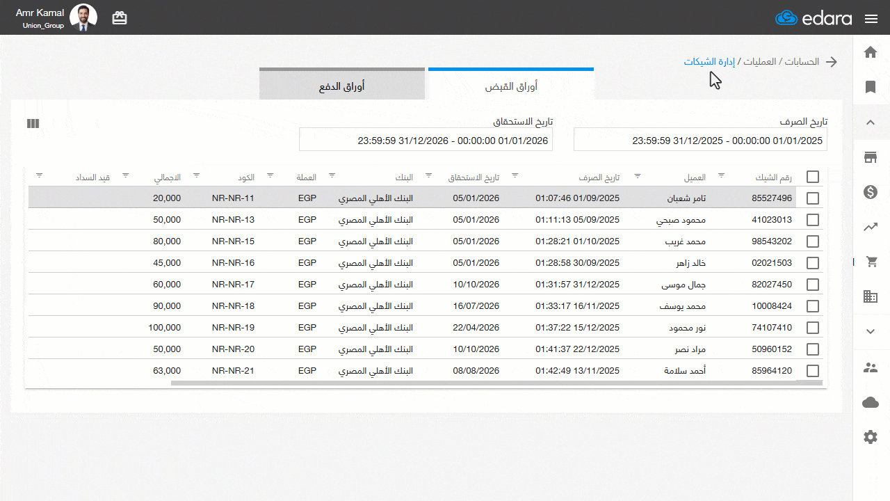Open the people sidebar icon

(x=871, y=367)
